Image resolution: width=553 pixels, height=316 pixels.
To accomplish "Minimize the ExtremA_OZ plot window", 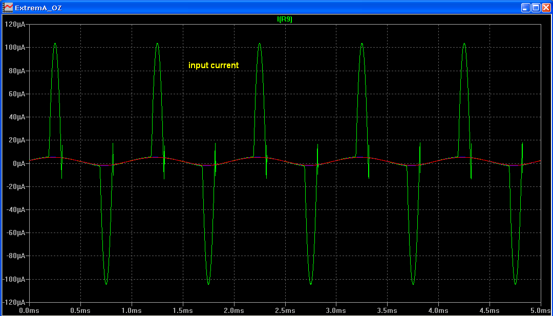I will [x=526, y=7].
